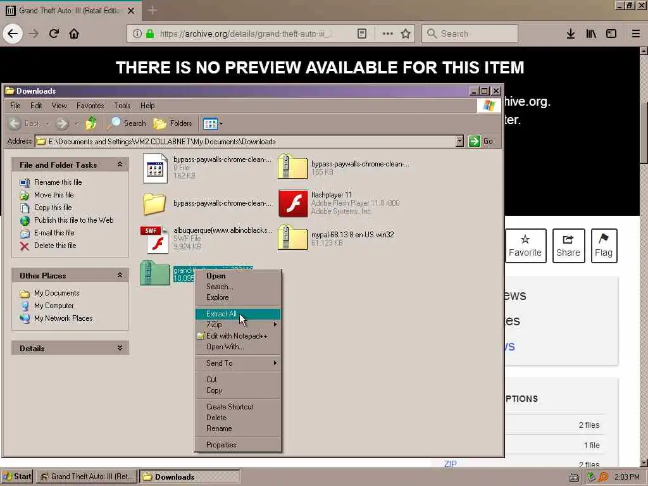Toggle reader view icon

361,34
